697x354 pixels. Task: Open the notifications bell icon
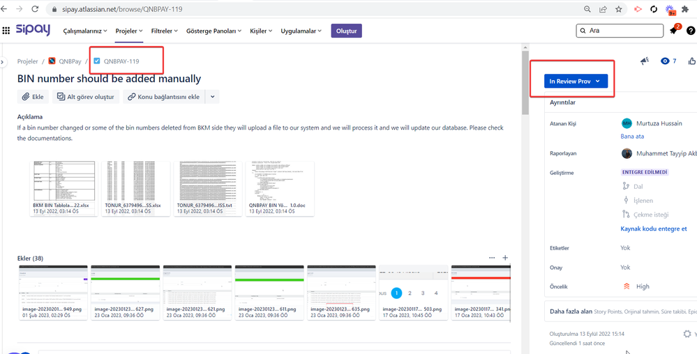point(673,31)
